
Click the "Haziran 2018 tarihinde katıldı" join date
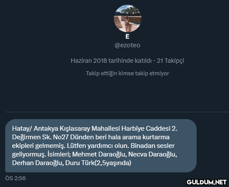click(111, 61)
